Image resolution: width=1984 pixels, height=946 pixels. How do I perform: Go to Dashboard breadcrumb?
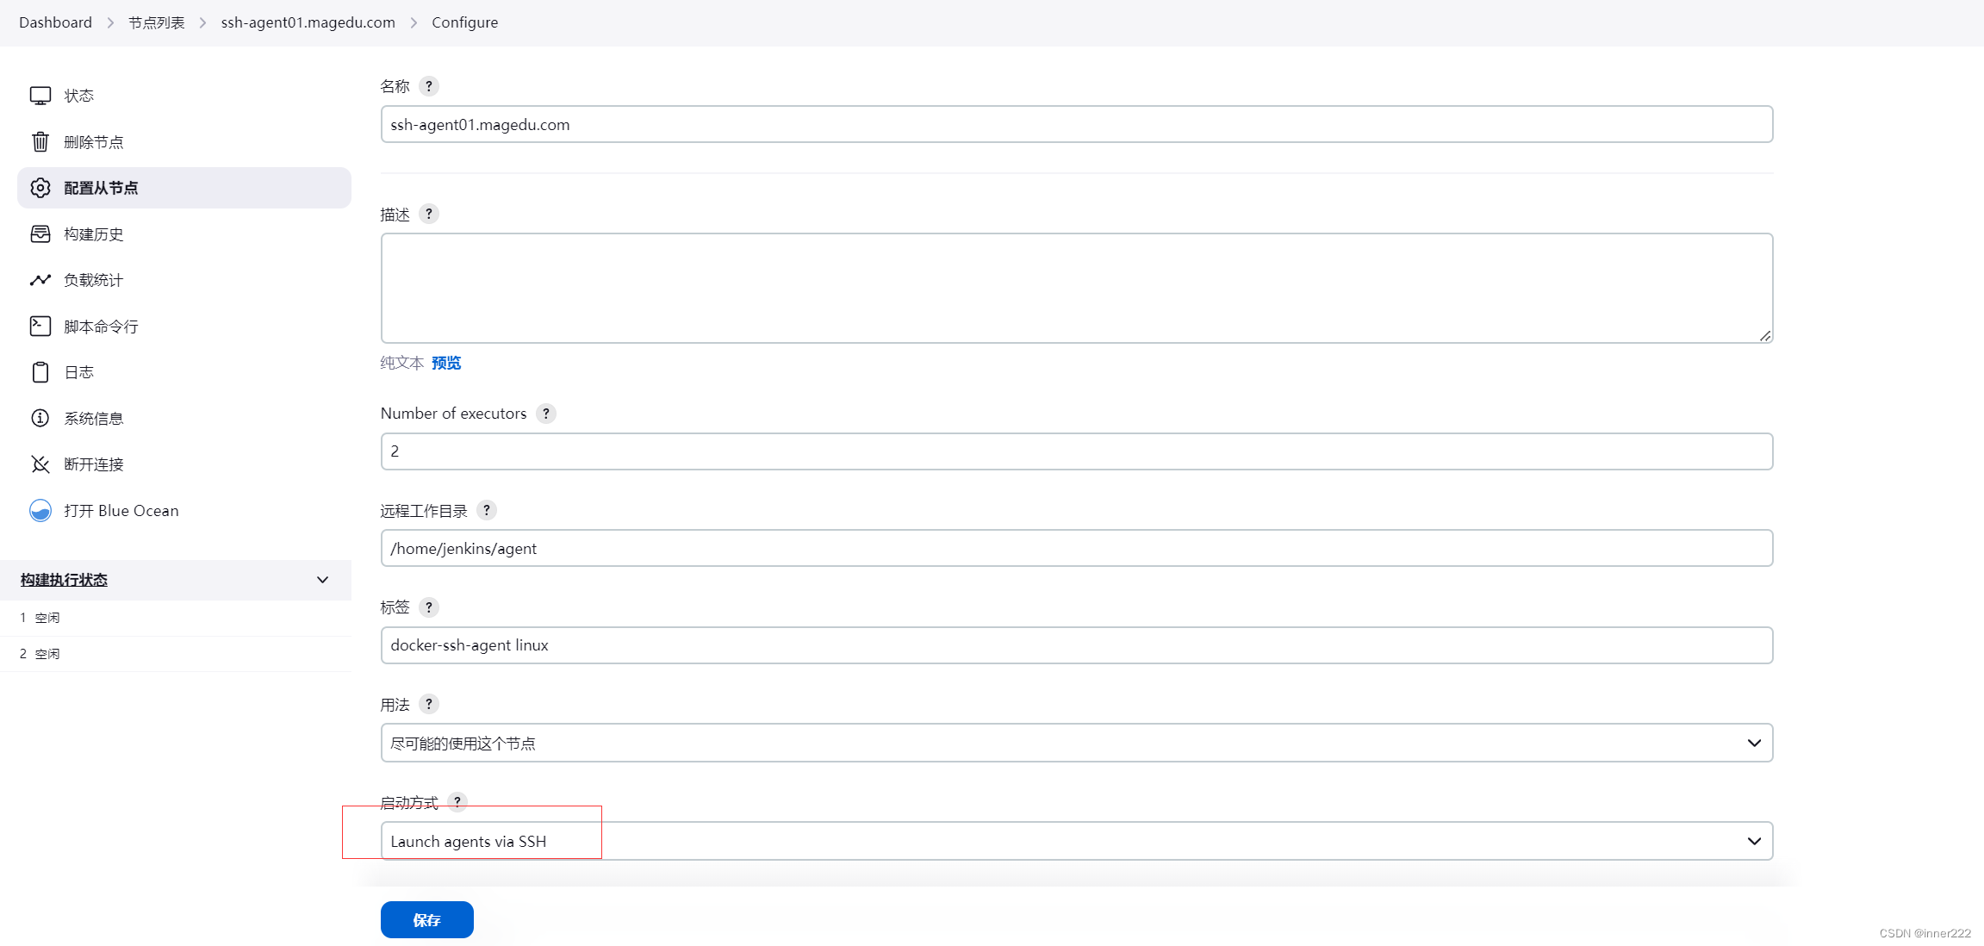[55, 22]
